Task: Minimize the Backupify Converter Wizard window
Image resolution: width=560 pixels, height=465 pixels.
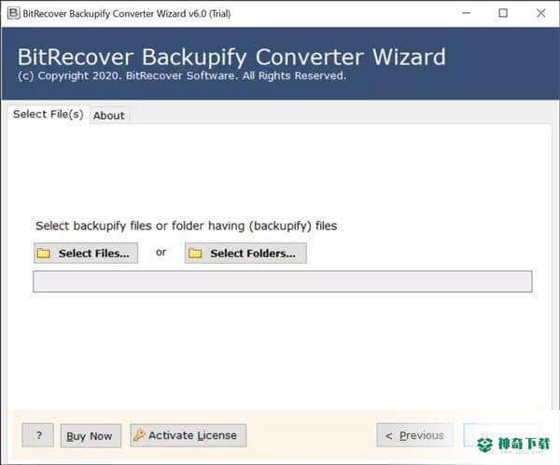Action: coord(466,13)
